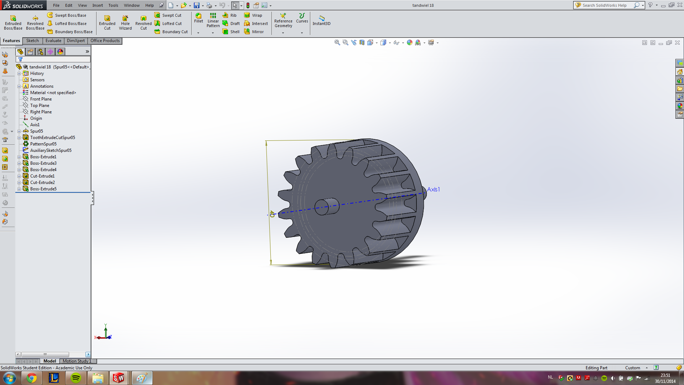684x385 pixels.
Task: Select the Mirror tool
Action: 254,32
